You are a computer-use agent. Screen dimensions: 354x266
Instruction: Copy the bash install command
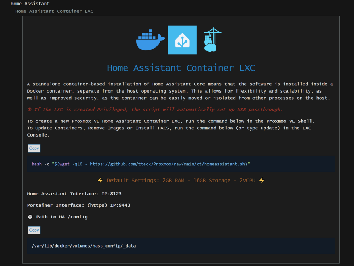34,148
